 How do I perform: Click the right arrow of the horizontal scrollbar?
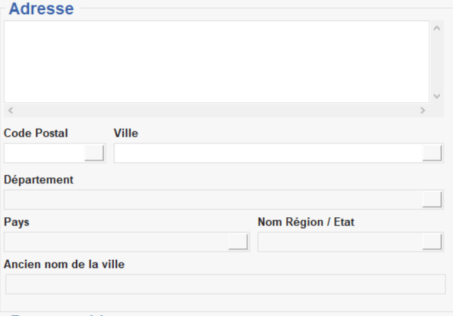click(423, 110)
